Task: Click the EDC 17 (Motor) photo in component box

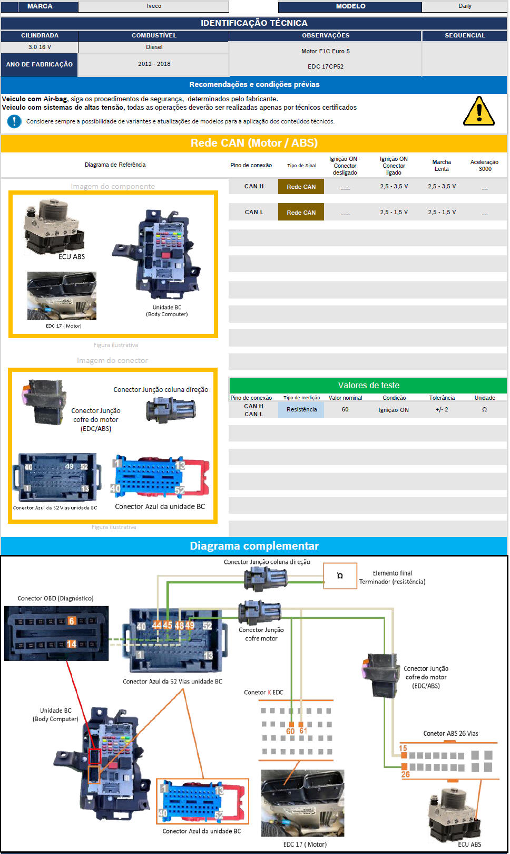Action: 62,295
